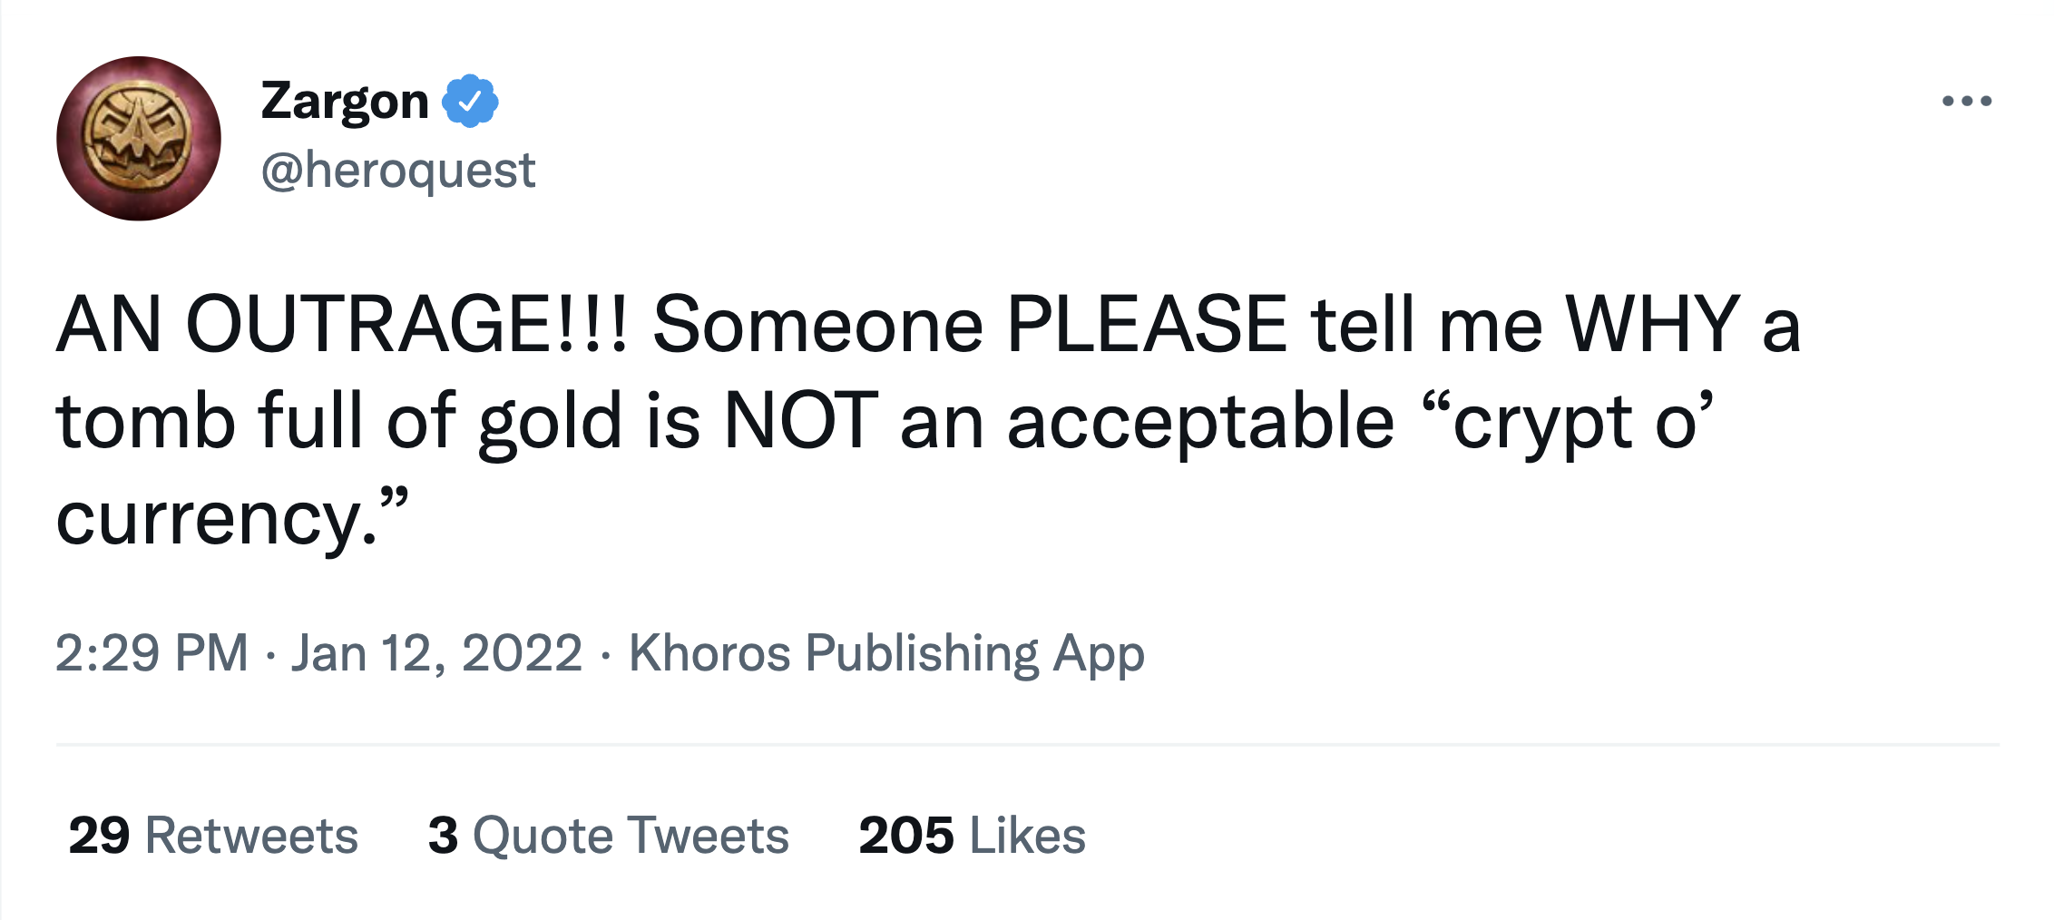View the 3 Quote Tweets list
This screenshot has width=2054, height=920.
608,835
